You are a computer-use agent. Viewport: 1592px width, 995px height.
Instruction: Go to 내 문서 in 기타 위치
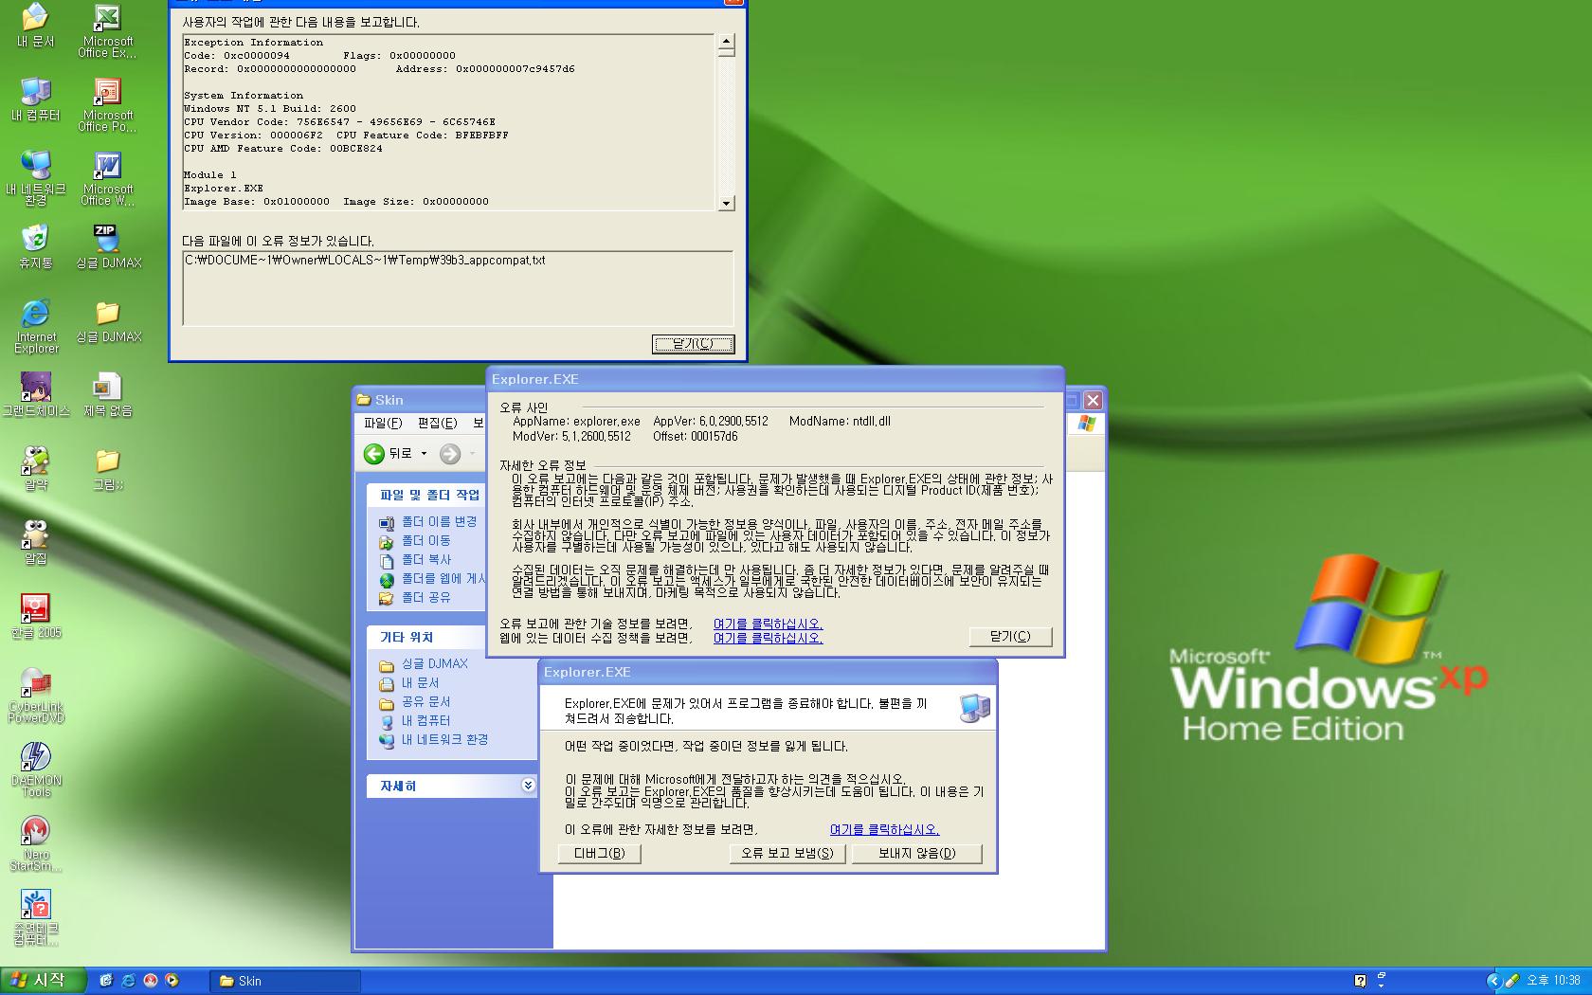click(420, 682)
